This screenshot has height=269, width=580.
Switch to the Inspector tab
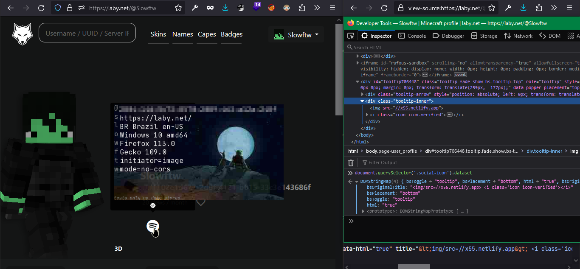[377, 36]
